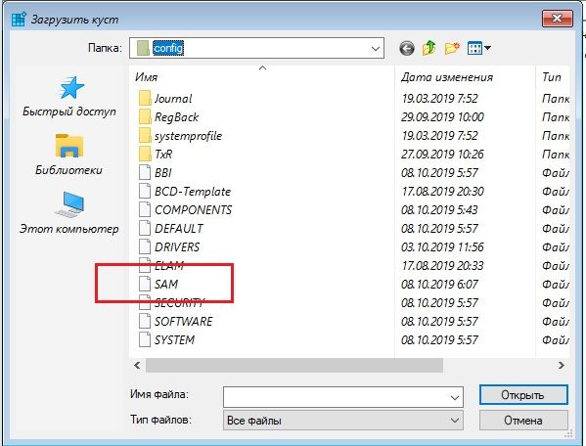Expand the Тип файлов dropdown
586x446 pixels.
coord(343,421)
